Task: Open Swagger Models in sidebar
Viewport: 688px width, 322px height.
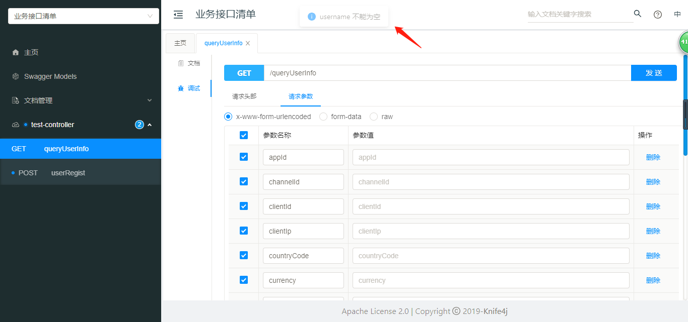Action: (81, 76)
